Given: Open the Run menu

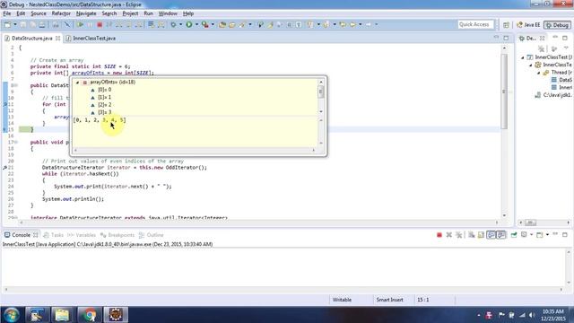Looking at the screenshot, I should (148, 13).
